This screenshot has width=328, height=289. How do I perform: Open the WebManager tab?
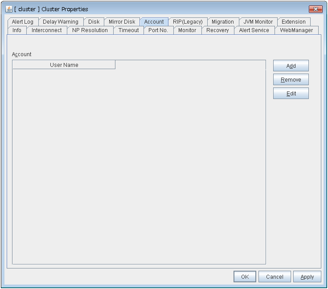pos(296,30)
